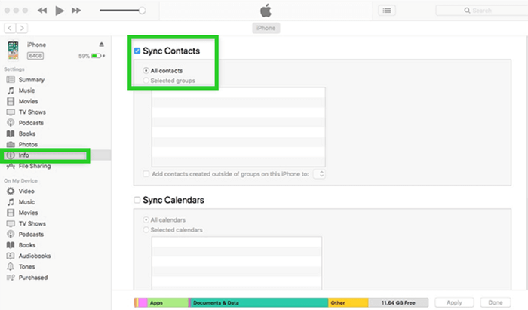528x310 pixels.
Task: Enable the Sync Calendars checkbox
Action: point(137,201)
